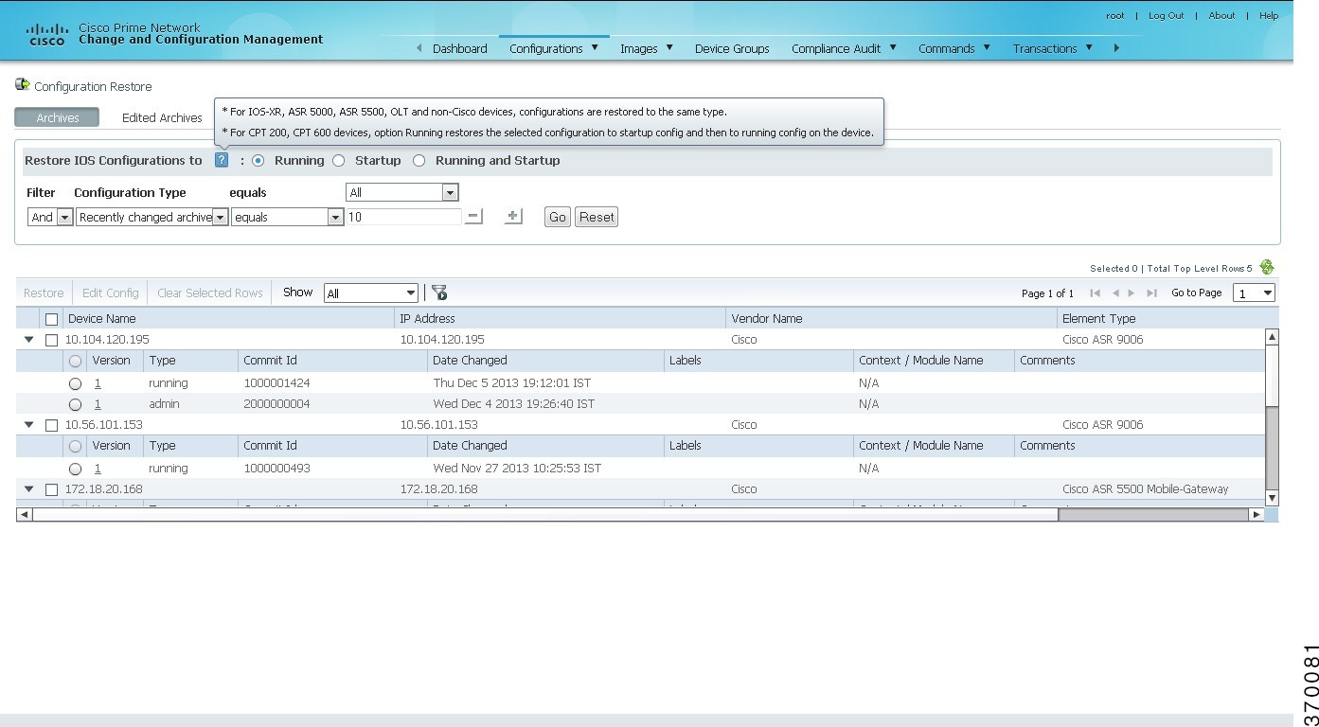Open Compliance Audit menu

click(x=844, y=48)
